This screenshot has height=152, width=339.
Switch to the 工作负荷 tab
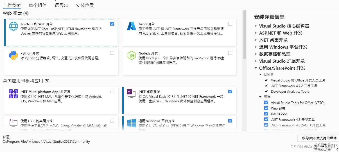click(12, 5)
